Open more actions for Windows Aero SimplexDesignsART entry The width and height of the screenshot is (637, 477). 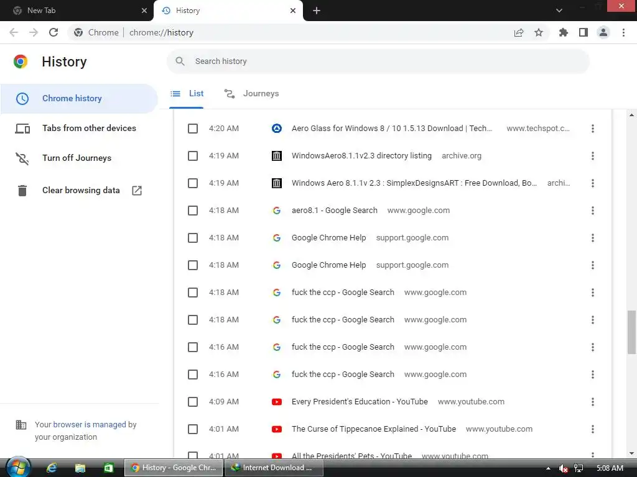click(x=593, y=183)
